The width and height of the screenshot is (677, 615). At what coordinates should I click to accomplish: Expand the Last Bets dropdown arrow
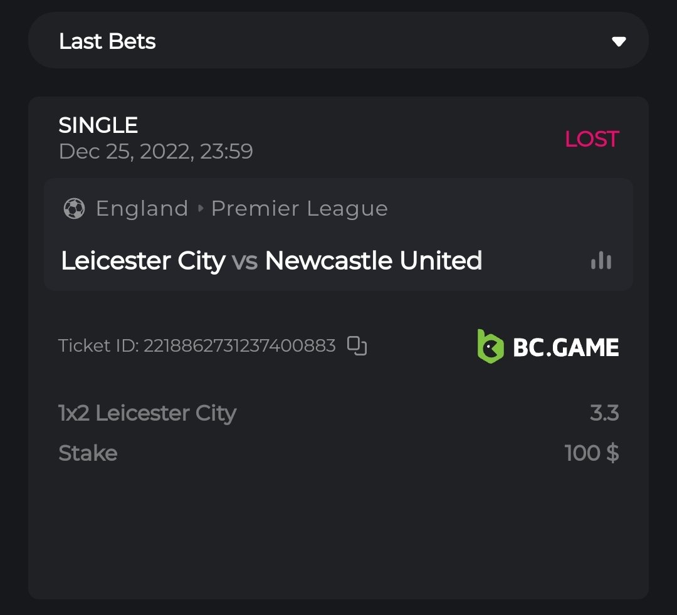click(x=619, y=41)
